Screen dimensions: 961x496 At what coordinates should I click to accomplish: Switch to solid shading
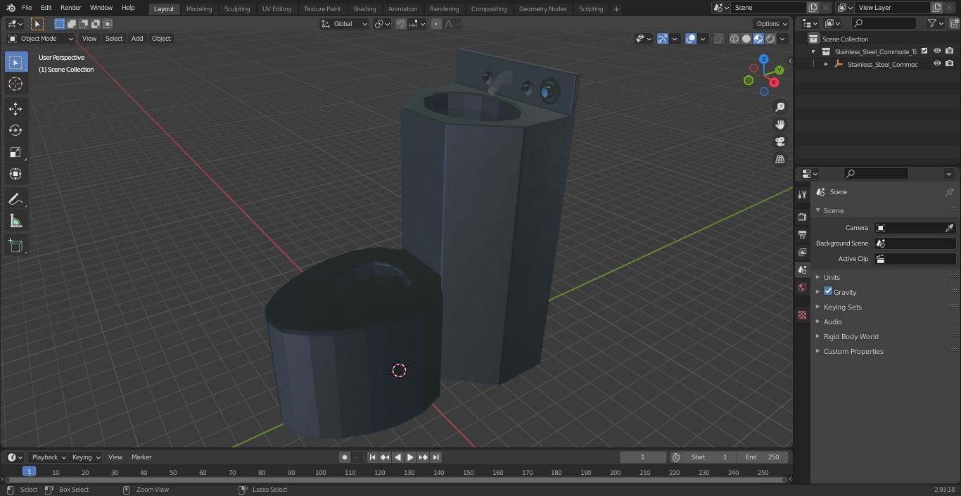click(746, 39)
